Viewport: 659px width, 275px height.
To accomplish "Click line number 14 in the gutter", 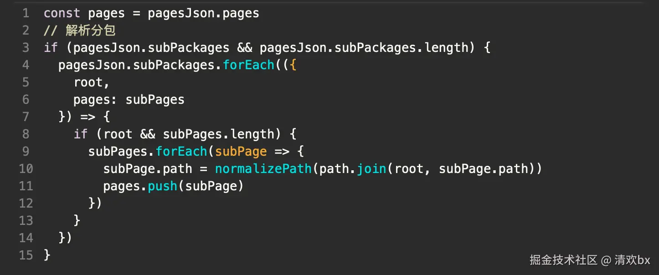I will click(x=26, y=238).
